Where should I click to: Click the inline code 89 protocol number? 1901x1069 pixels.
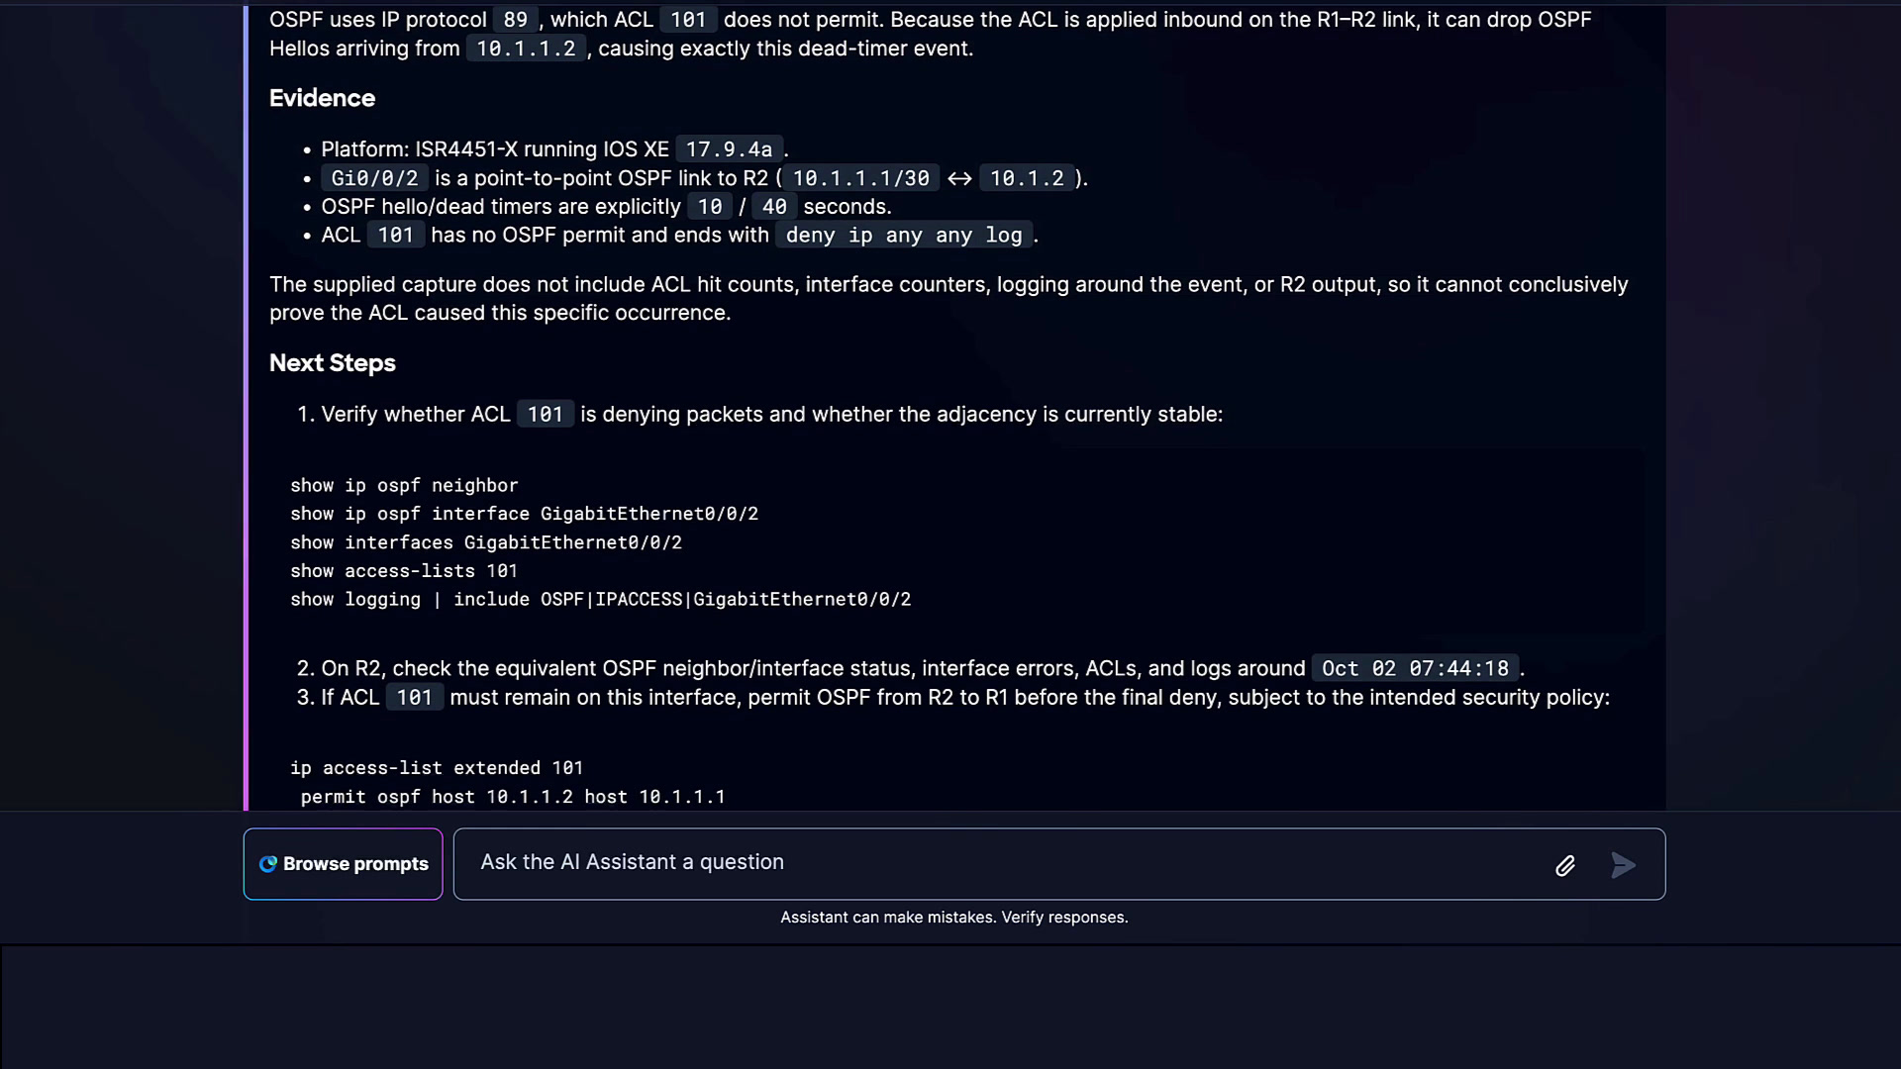coord(515,20)
